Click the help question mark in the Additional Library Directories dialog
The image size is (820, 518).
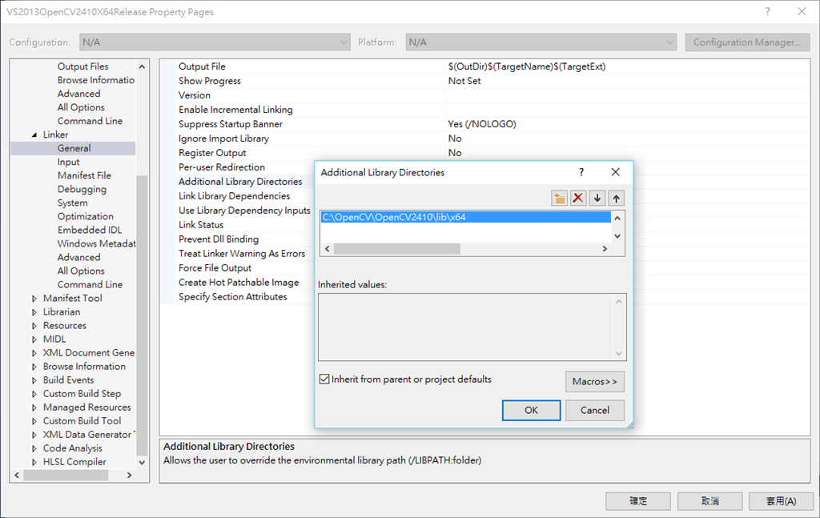[581, 172]
